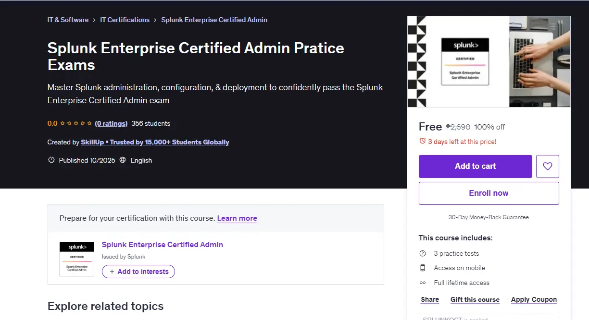
Task: Click the Add to cart button
Action: [476, 166]
